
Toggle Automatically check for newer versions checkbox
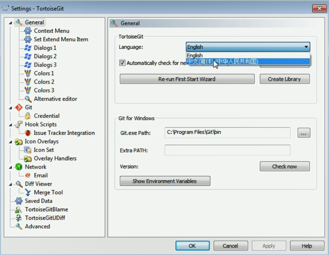click(x=122, y=63)
